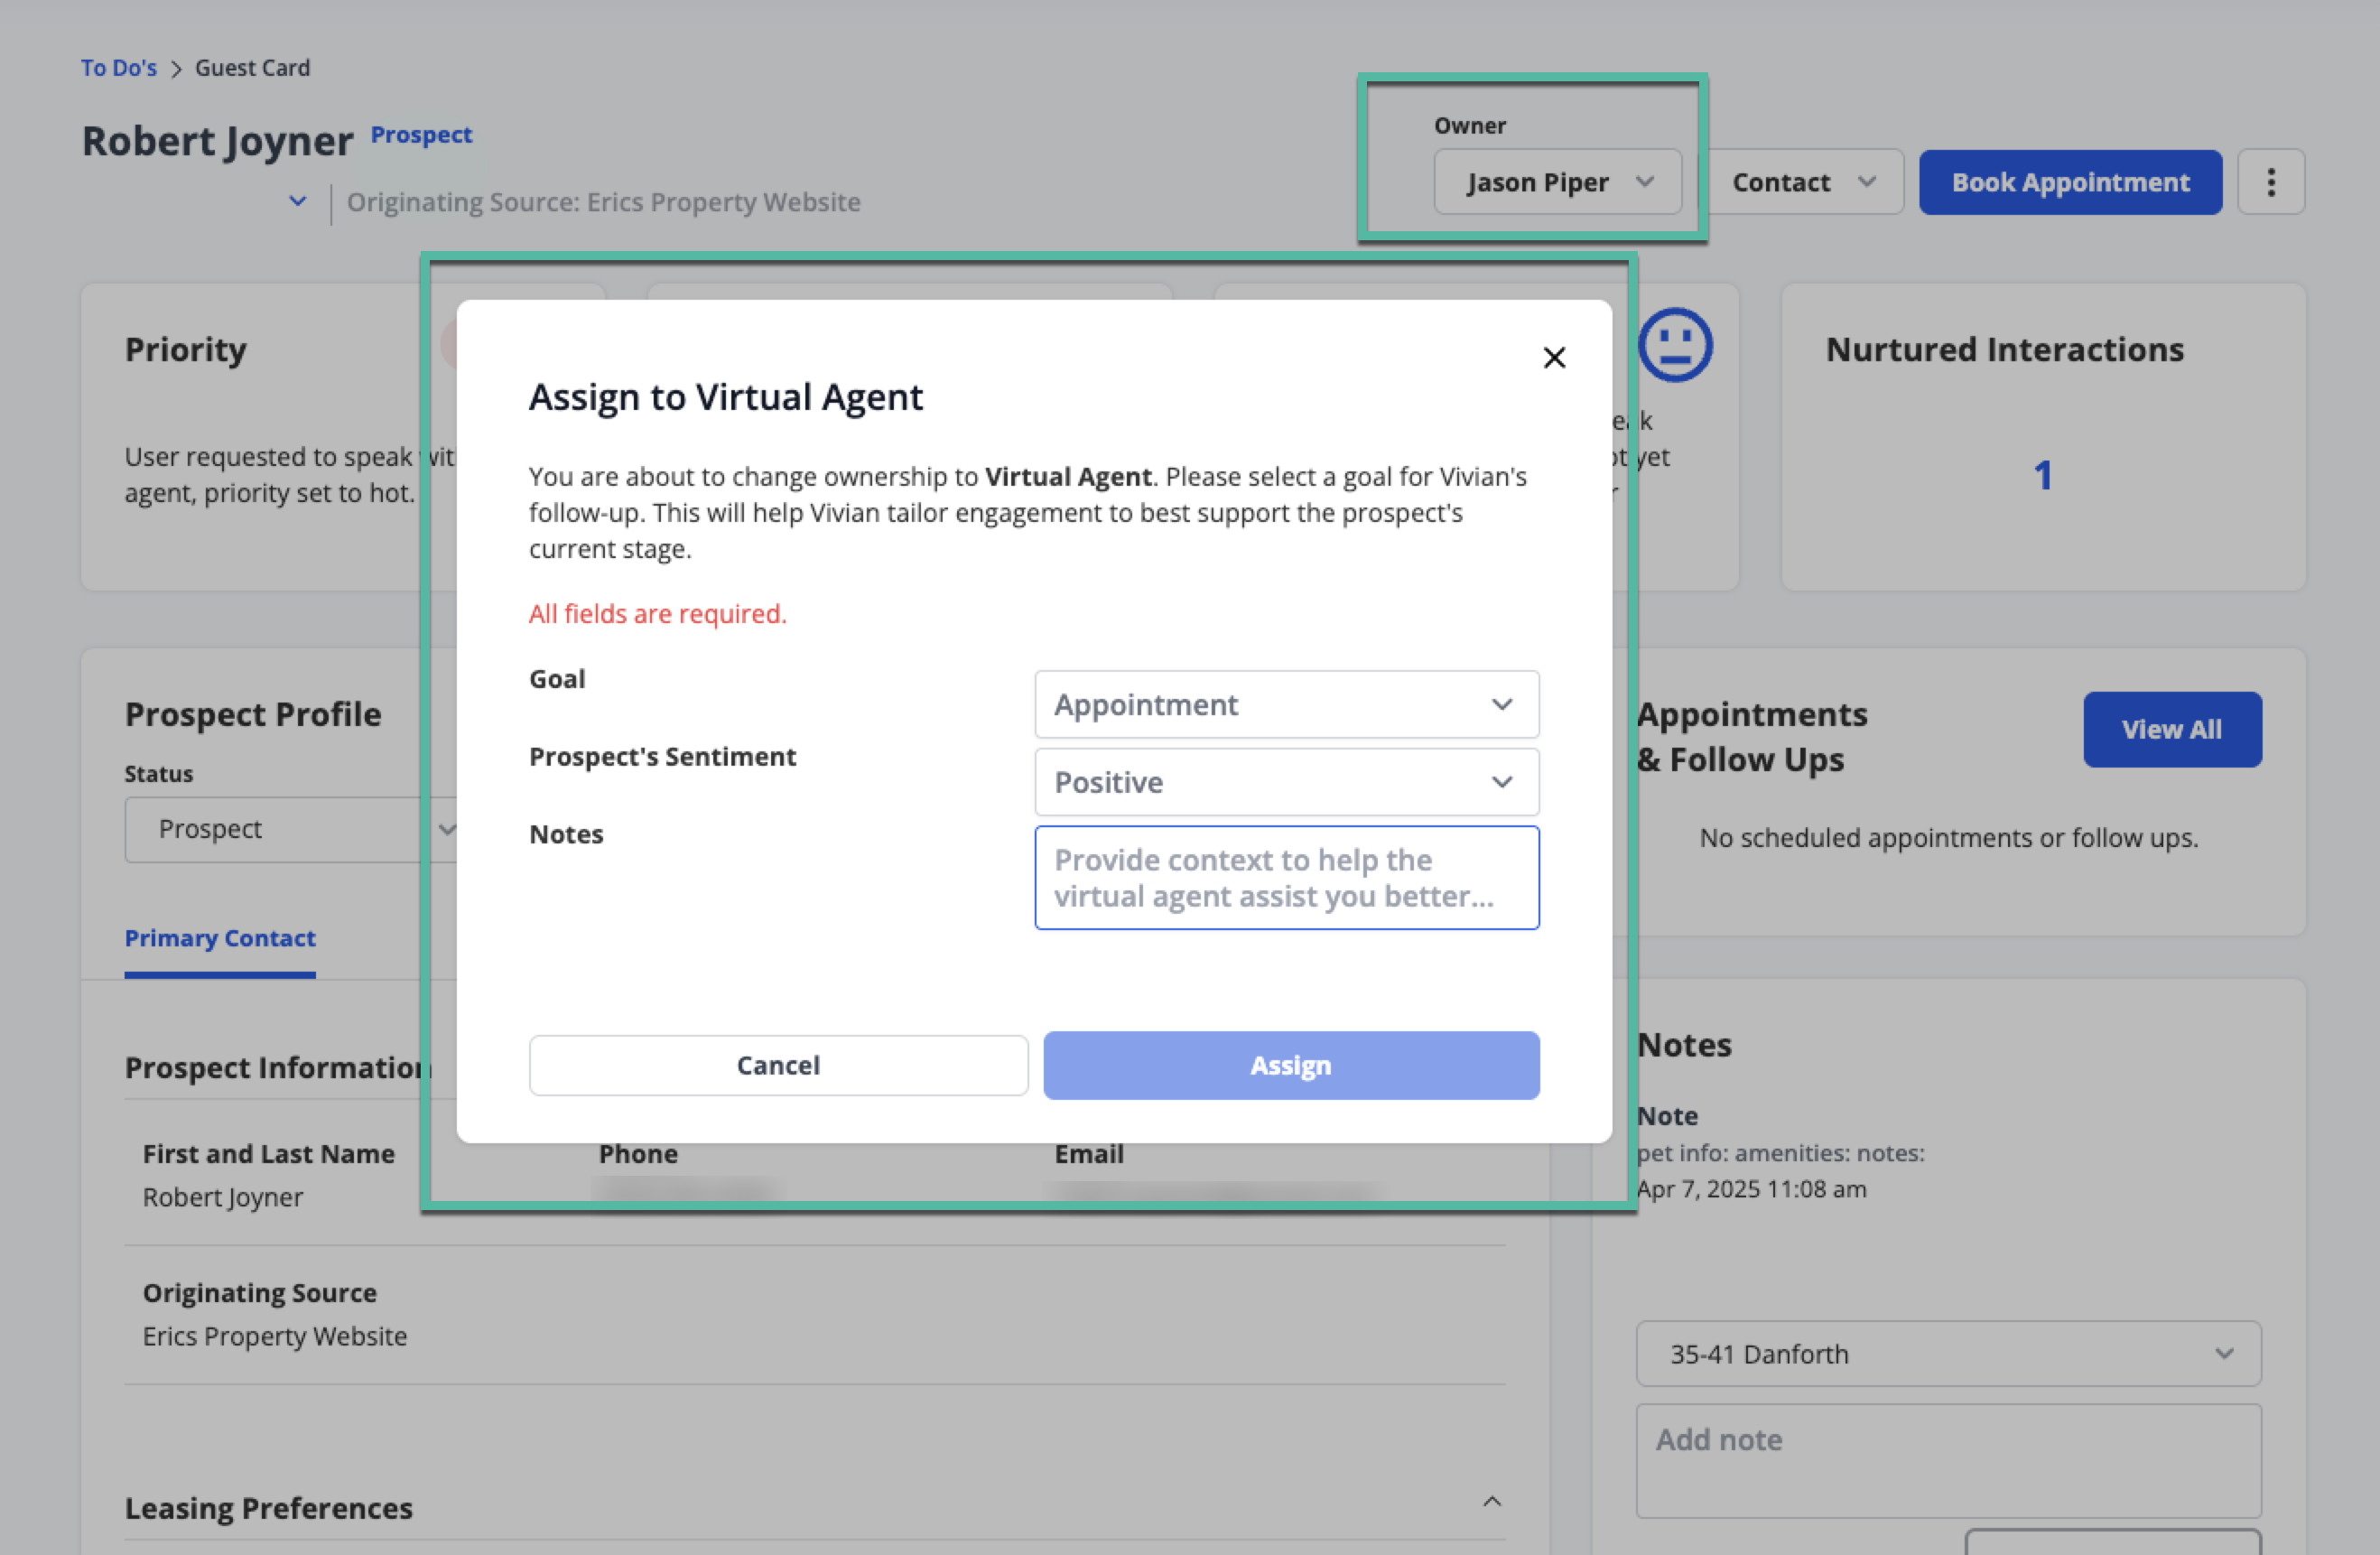Click the neutral face sentiment icon

1675,345
